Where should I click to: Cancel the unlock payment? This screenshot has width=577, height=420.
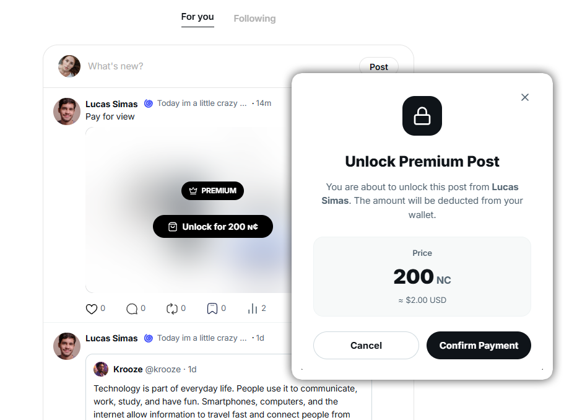coord(366,345)
